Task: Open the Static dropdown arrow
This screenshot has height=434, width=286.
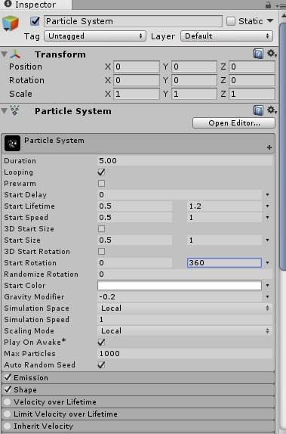Action: 270,21
